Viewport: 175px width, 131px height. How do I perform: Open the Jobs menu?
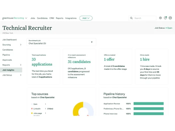(x=33, y=18)
